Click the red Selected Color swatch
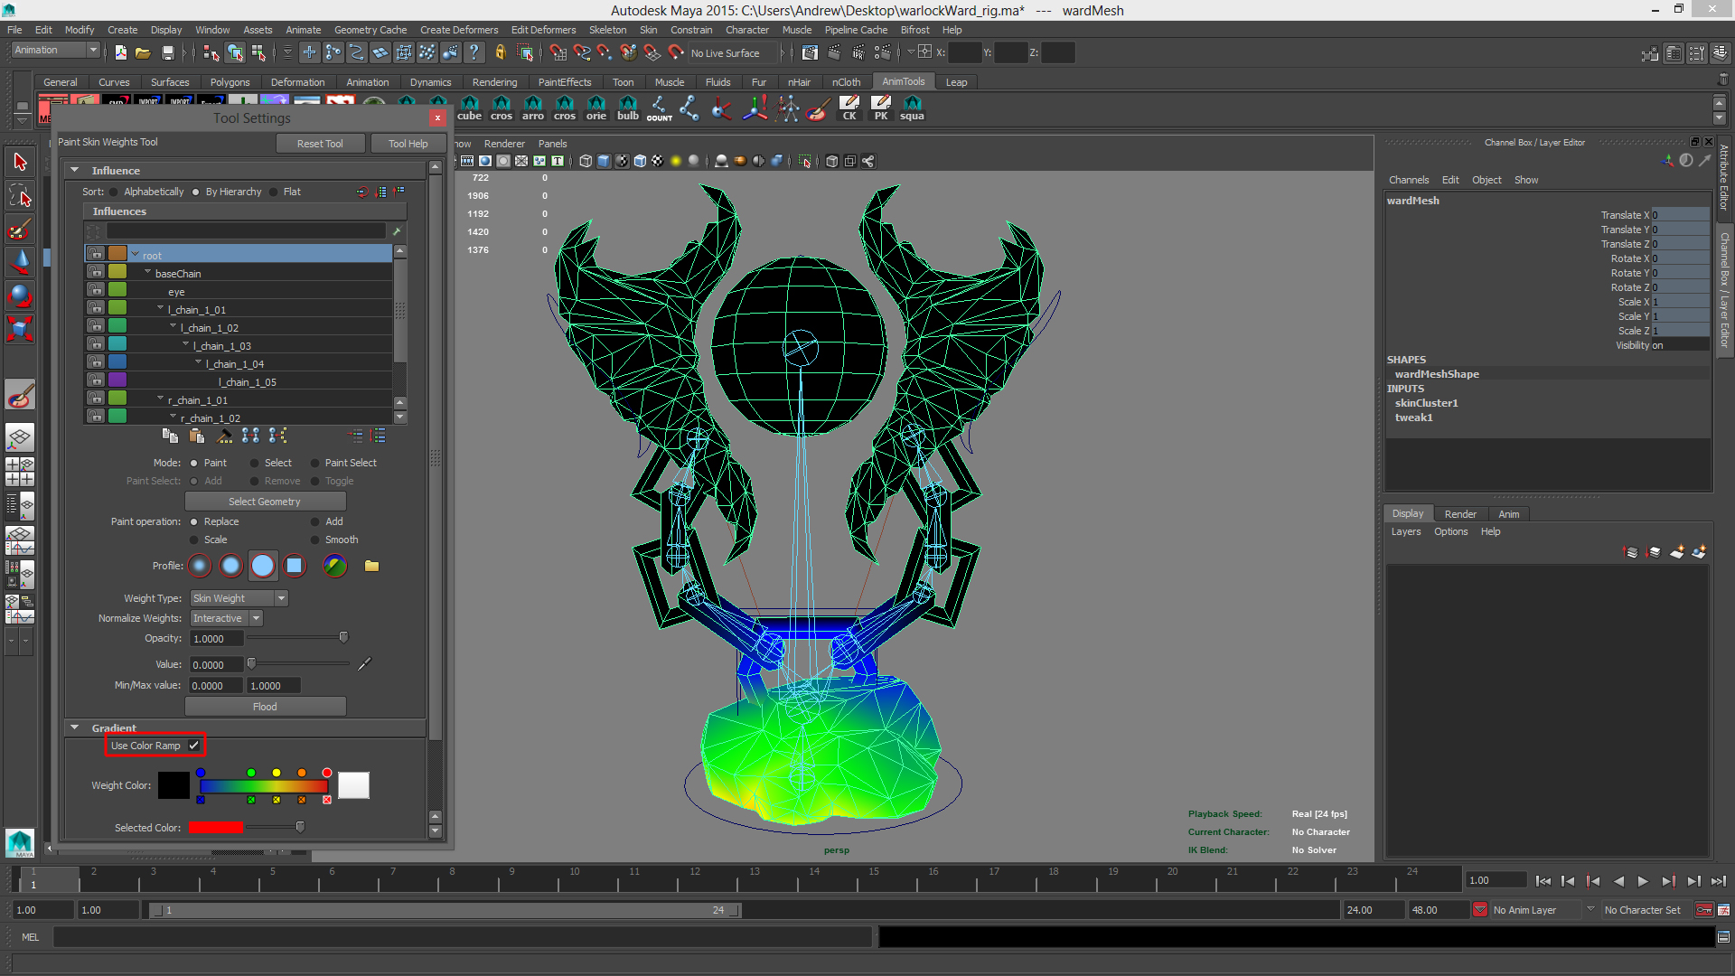Screen dimensions: 1735x976 216,828
